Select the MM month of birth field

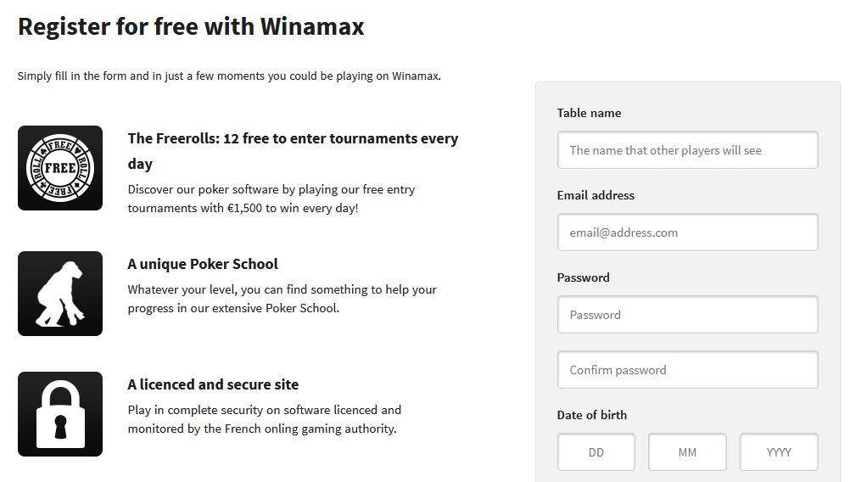[687, 452]
